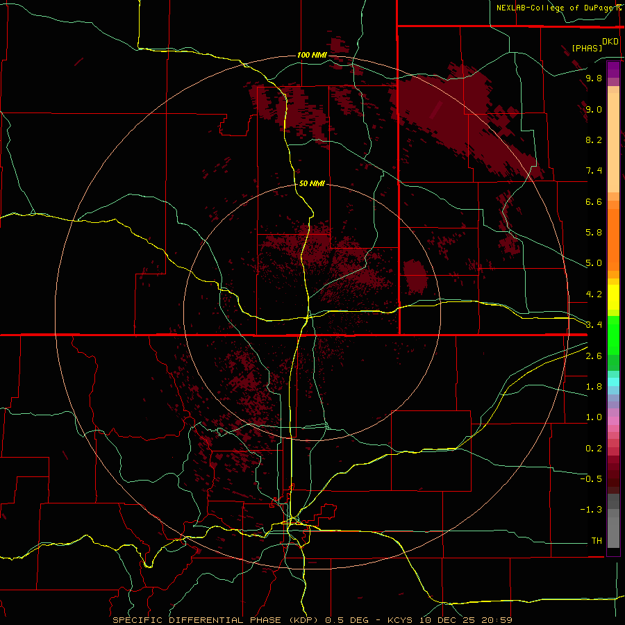625x625 pixels.
Task: Click the 1.8 value on the color scale
Action: (x=594, y=387)
